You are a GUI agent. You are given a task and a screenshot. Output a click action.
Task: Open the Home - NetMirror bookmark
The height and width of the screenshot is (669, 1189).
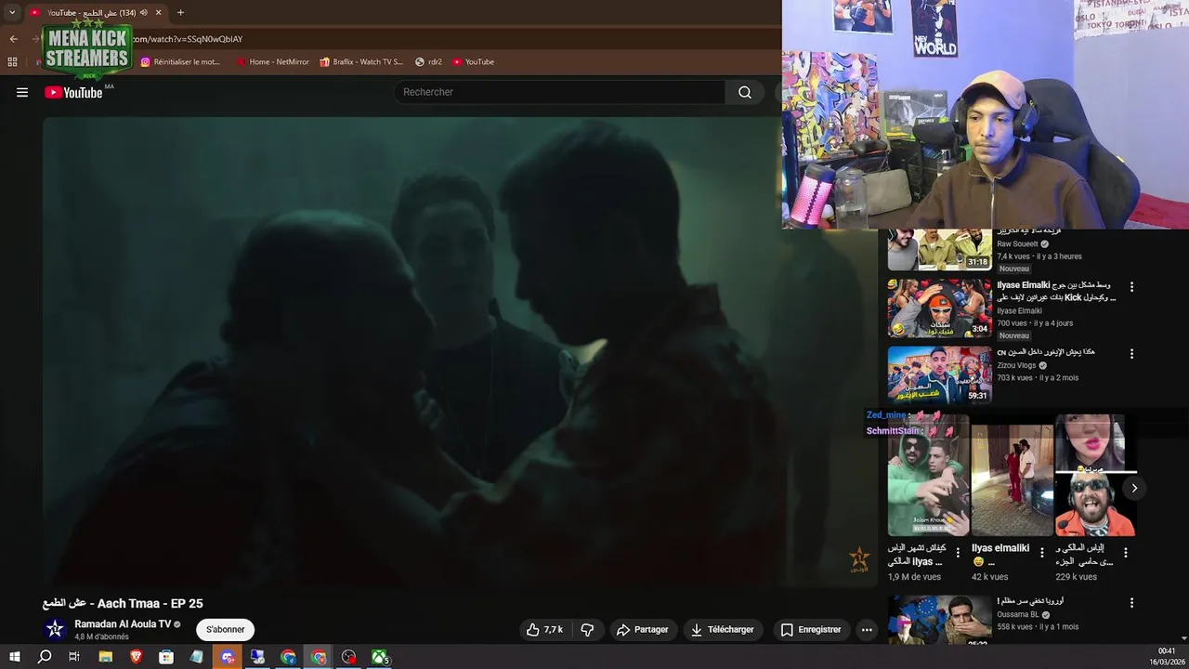coord(272,62)
